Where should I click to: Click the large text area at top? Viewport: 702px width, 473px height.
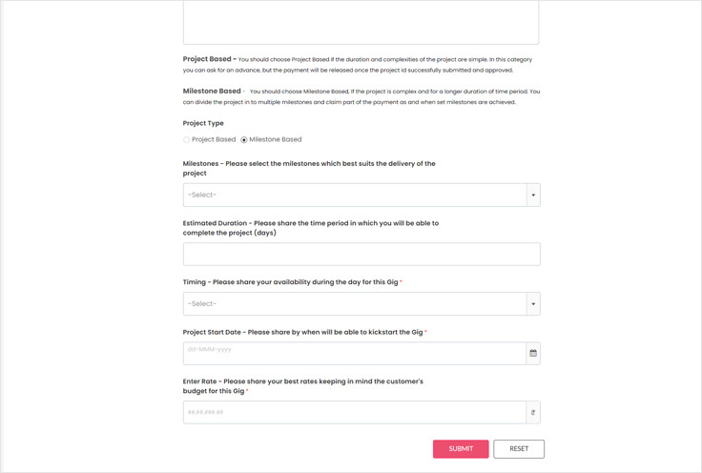(361, 21)
